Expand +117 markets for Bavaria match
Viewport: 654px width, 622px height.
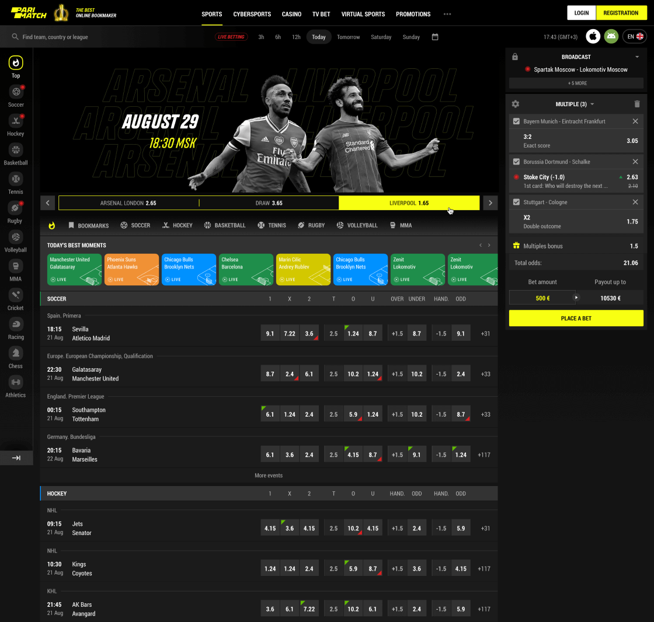484,455
